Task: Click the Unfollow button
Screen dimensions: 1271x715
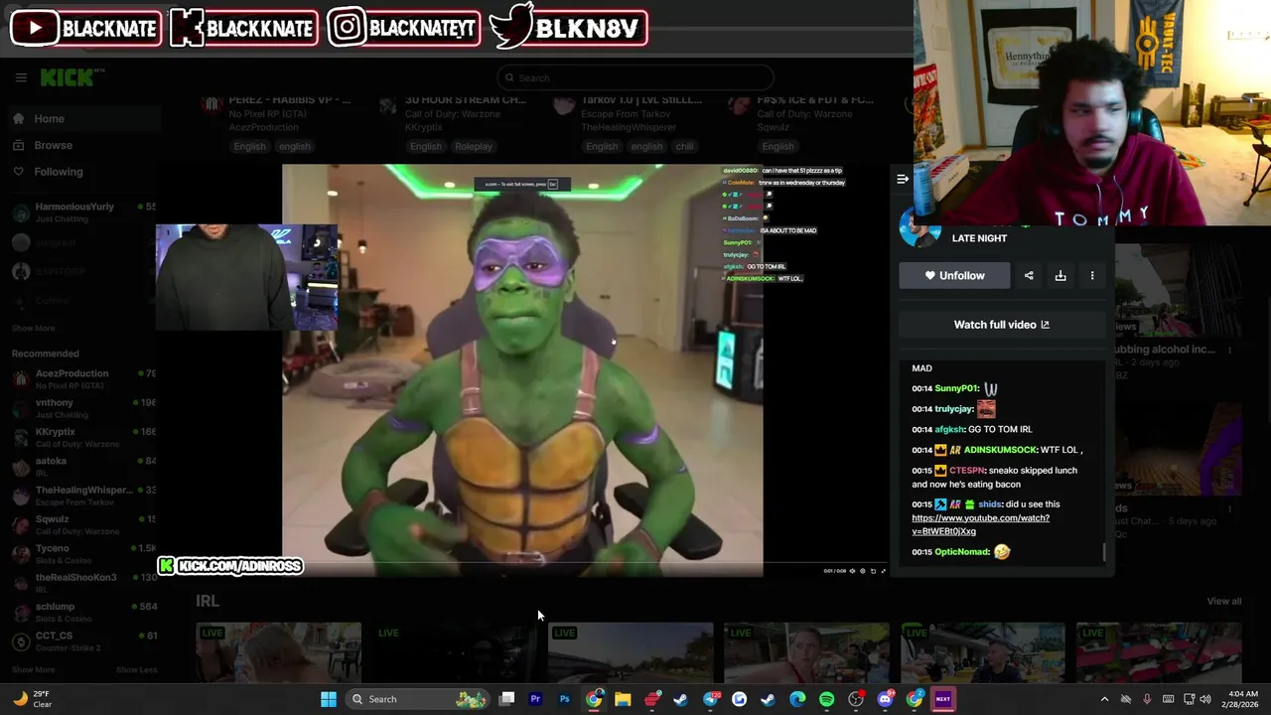Action: pos(954,276)
